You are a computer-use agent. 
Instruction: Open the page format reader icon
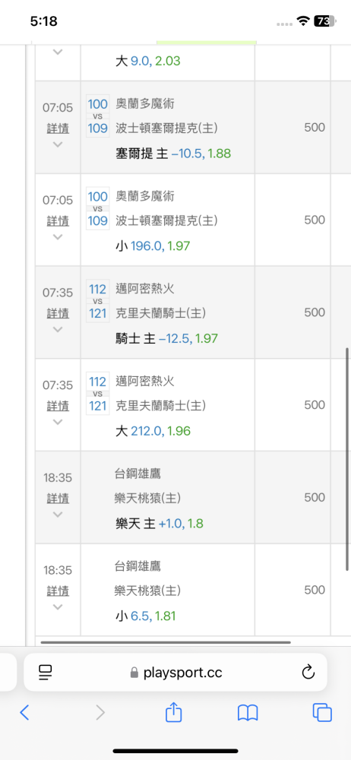pyautogui.click(x=45, y=673)
